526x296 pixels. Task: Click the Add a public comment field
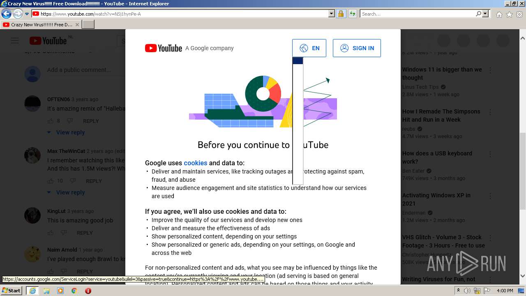(x=85, y=70)
